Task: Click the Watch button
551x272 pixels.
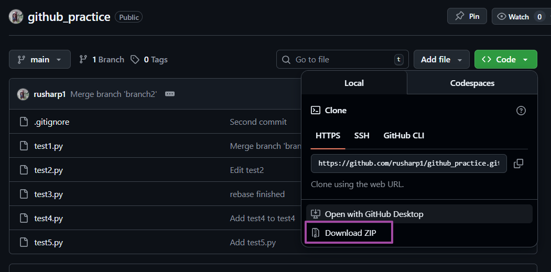Action: (521, 17)
